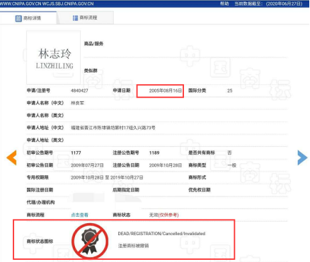
Task: Select the international class value 25
Action: pyautogui.click(x=230, y=90)
